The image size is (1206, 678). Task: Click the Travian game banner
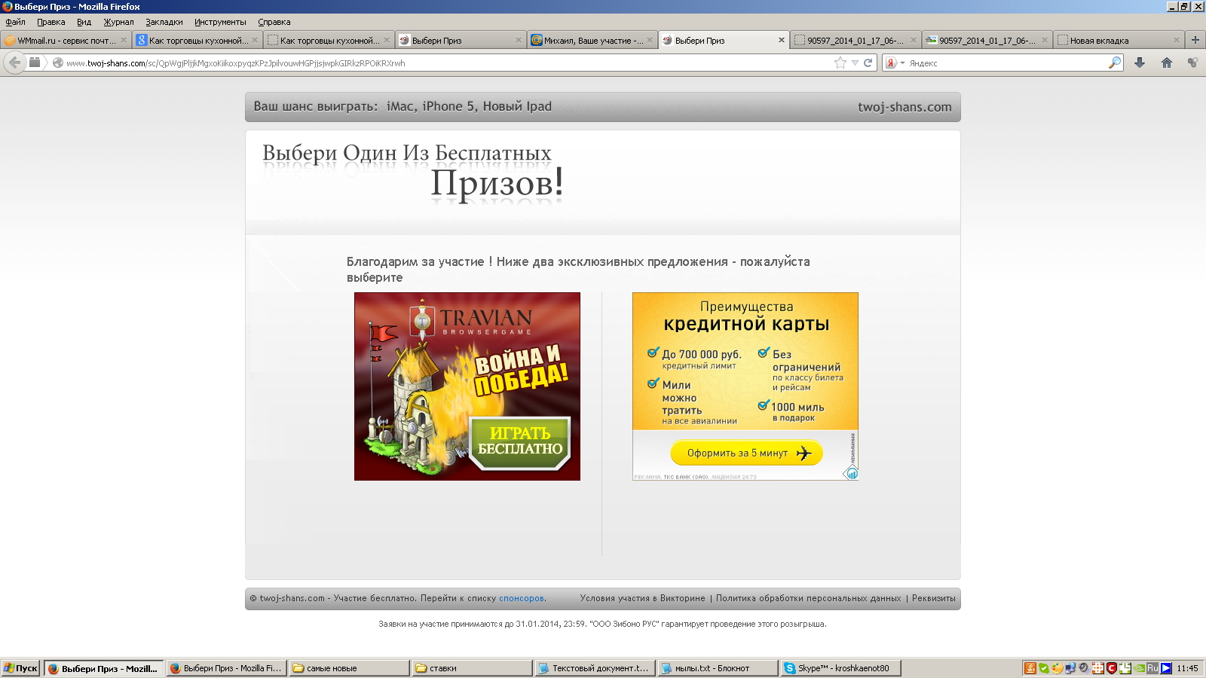[467, 386]
